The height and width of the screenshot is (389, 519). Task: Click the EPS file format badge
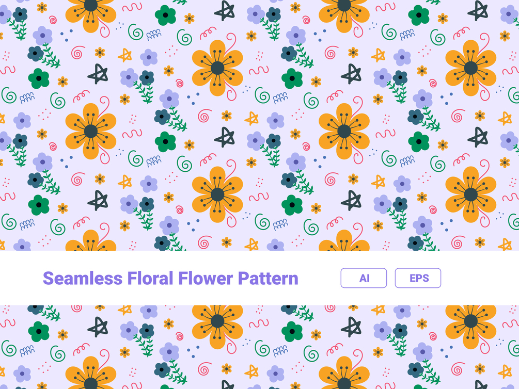[418, 278]
